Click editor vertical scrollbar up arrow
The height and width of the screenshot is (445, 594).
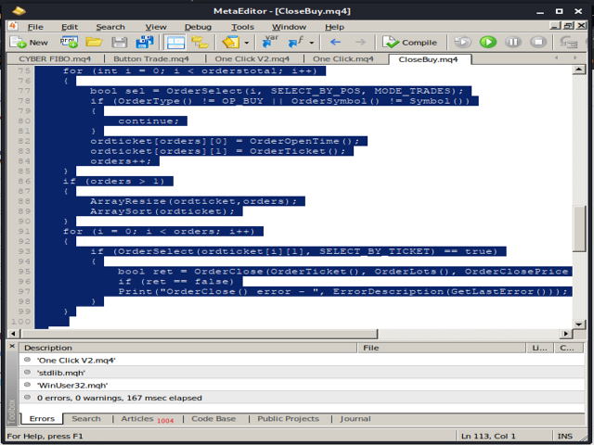tap(579, 70)
